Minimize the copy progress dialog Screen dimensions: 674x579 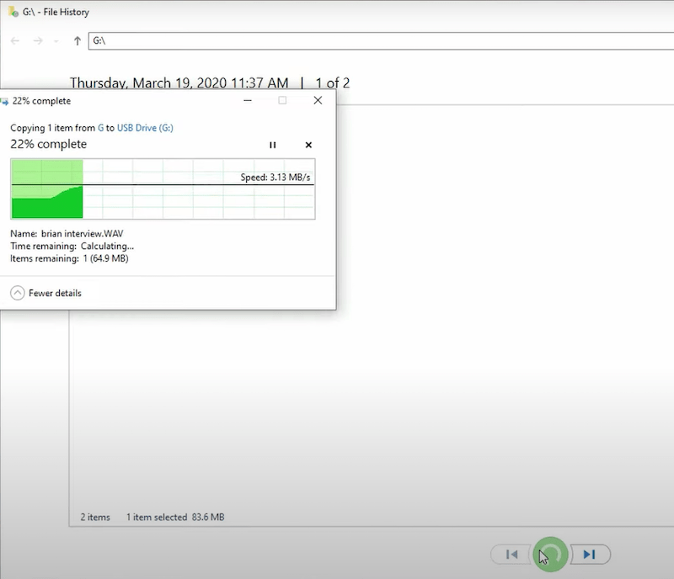pyautogui.click(x=248, y=100)
